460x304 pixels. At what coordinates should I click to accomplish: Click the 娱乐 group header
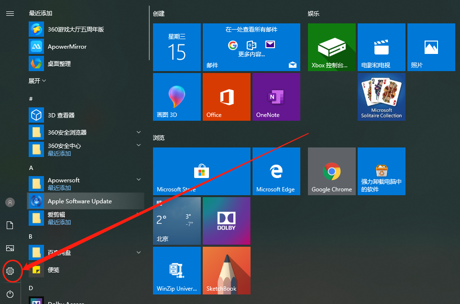point(314,14)
